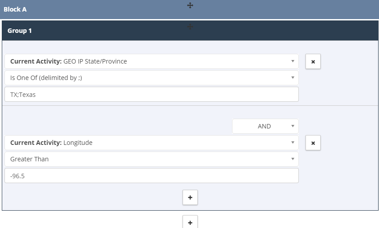
Task: Click the TX;Texas value input field
Action: pos(151,94)
